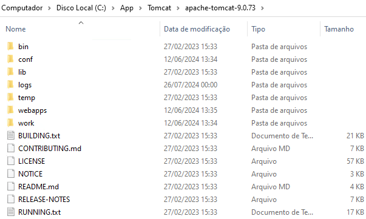Click the README.md file icon
The width and height of the screenshot is (366, 219).
point(11,187)
